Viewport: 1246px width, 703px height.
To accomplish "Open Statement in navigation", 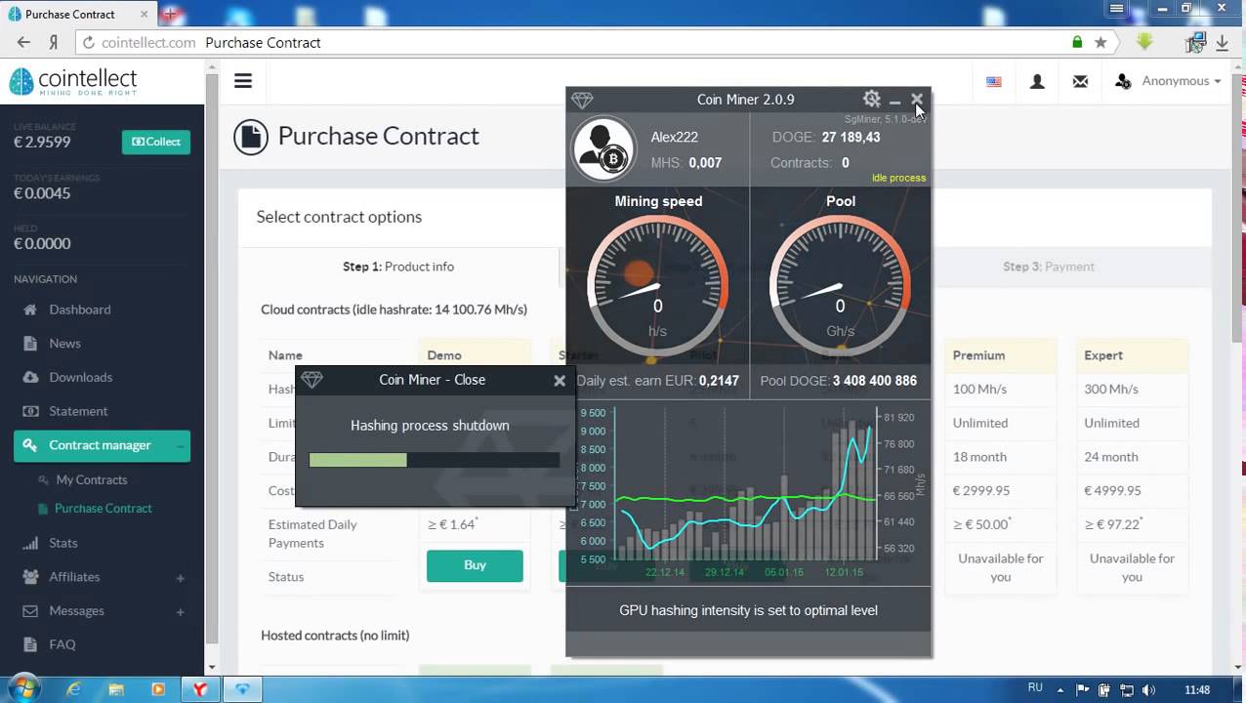I will 78,411.
